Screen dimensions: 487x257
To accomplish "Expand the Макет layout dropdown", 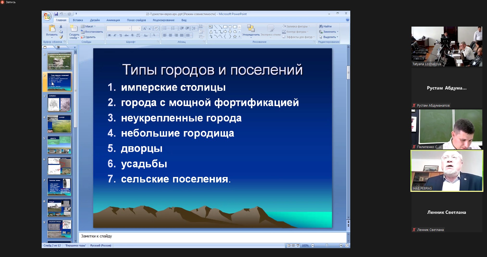I will 89,26.
